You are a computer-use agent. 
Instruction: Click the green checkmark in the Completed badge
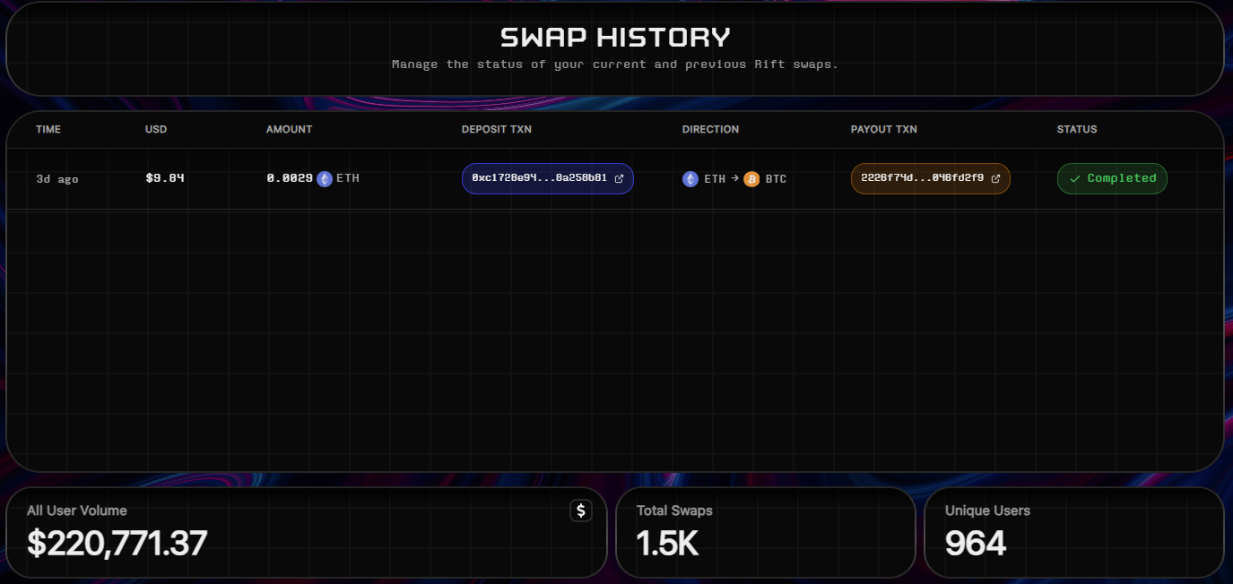pyautogui.click(x=1074, y=178)
